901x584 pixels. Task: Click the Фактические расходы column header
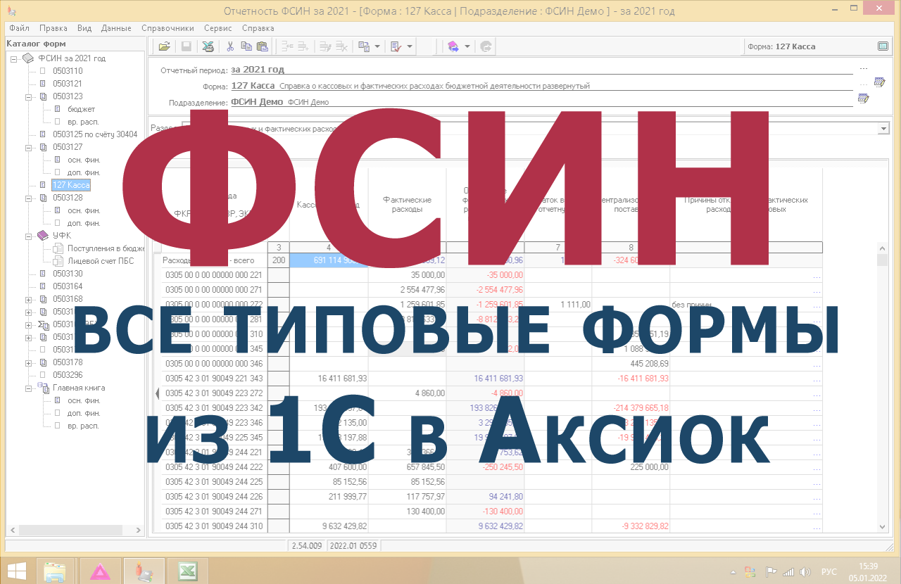coord(408,205)
